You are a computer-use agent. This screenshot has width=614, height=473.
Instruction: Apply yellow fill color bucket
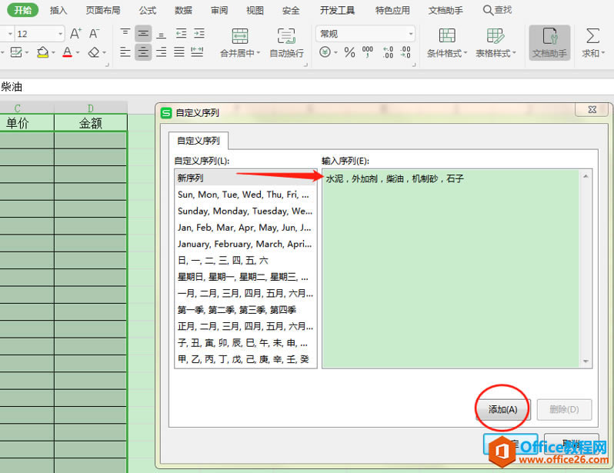pos(42,52)
